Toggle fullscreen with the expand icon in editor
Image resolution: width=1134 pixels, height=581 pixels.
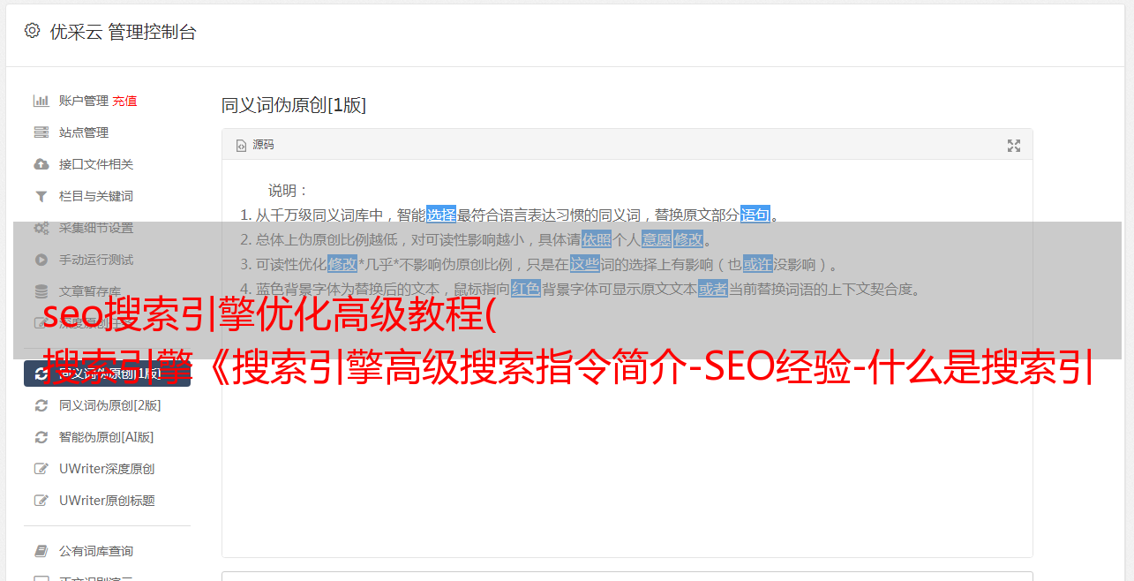click(1014, 146)
